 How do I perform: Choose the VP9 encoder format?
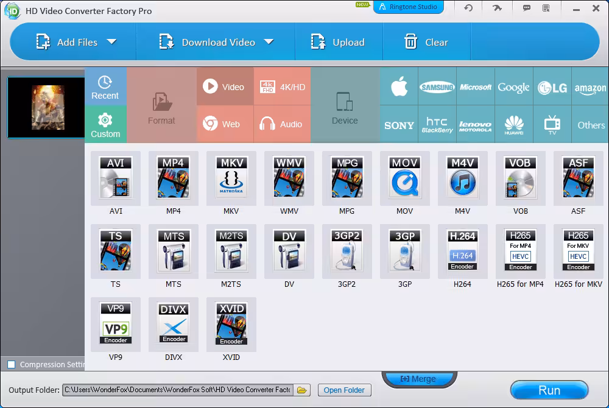(x=115, y=324)
